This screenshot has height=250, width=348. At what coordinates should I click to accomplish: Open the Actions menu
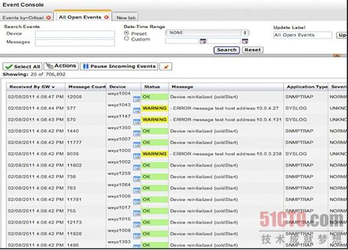pos(62,66)
